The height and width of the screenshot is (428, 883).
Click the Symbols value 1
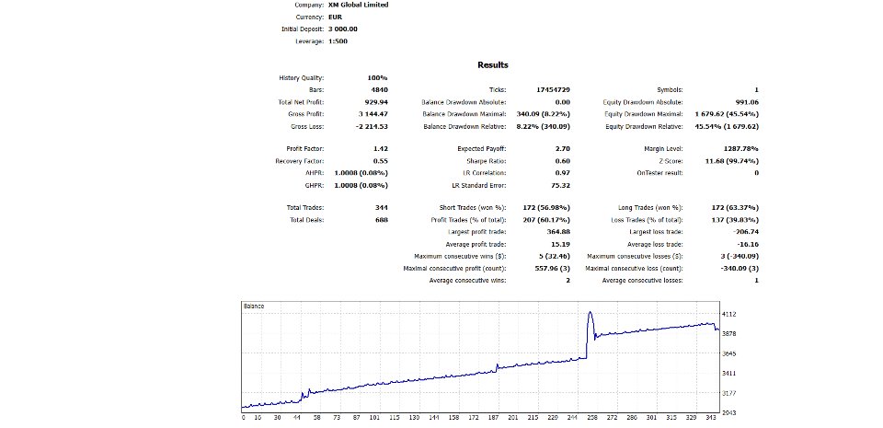point(756,90)
